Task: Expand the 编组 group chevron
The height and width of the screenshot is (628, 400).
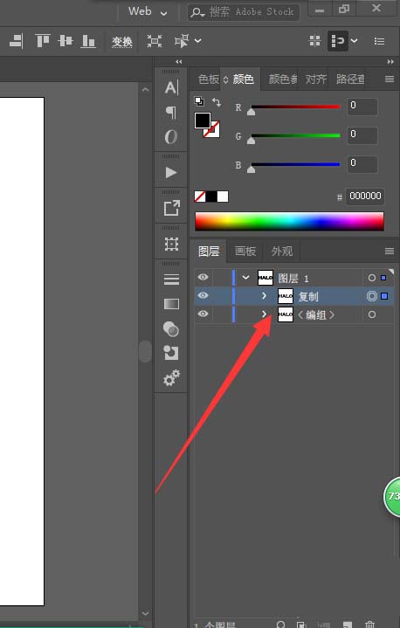Action: [264, 314]
